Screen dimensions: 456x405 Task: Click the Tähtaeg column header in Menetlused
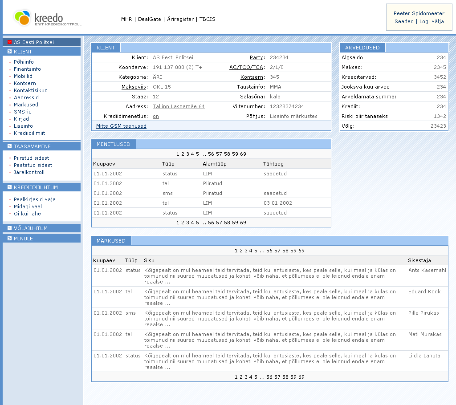coord(273,164)
